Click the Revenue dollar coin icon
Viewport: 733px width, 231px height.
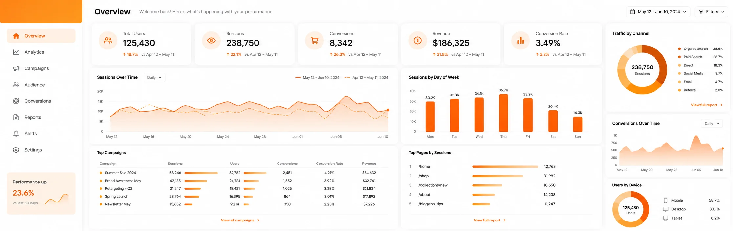[x=417, y=41]
